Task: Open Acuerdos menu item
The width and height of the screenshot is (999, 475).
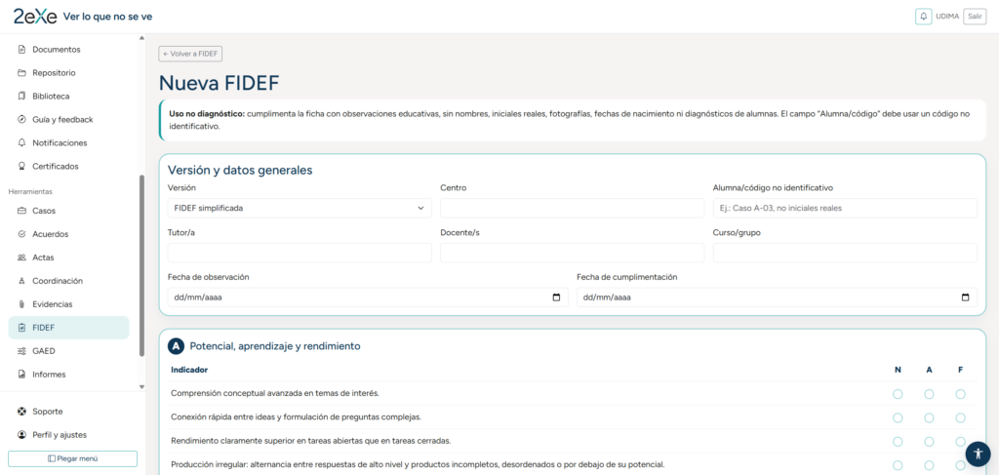Action: coord(69,234)
